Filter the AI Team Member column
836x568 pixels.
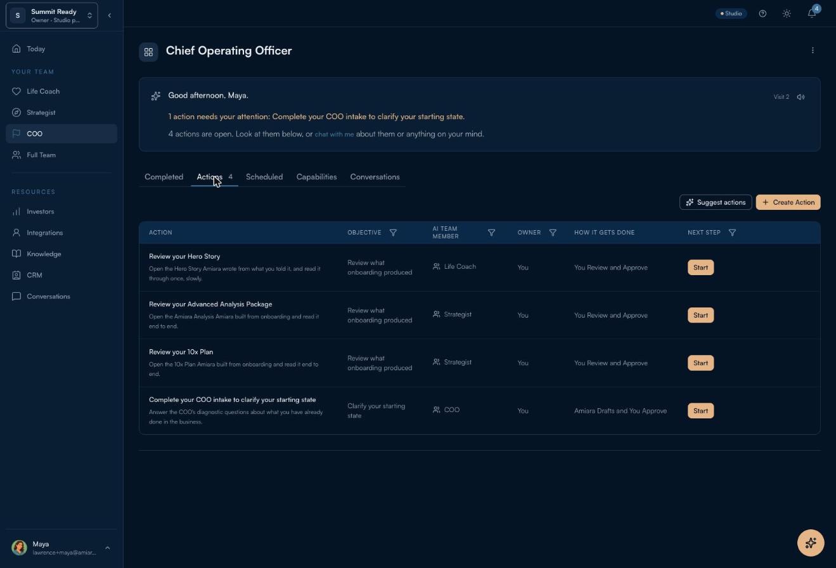(491, 233)
